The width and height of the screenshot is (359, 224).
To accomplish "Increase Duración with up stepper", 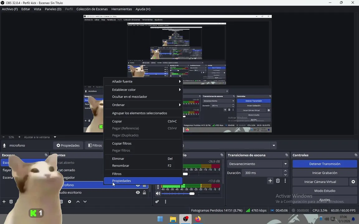I will (285, 171).
